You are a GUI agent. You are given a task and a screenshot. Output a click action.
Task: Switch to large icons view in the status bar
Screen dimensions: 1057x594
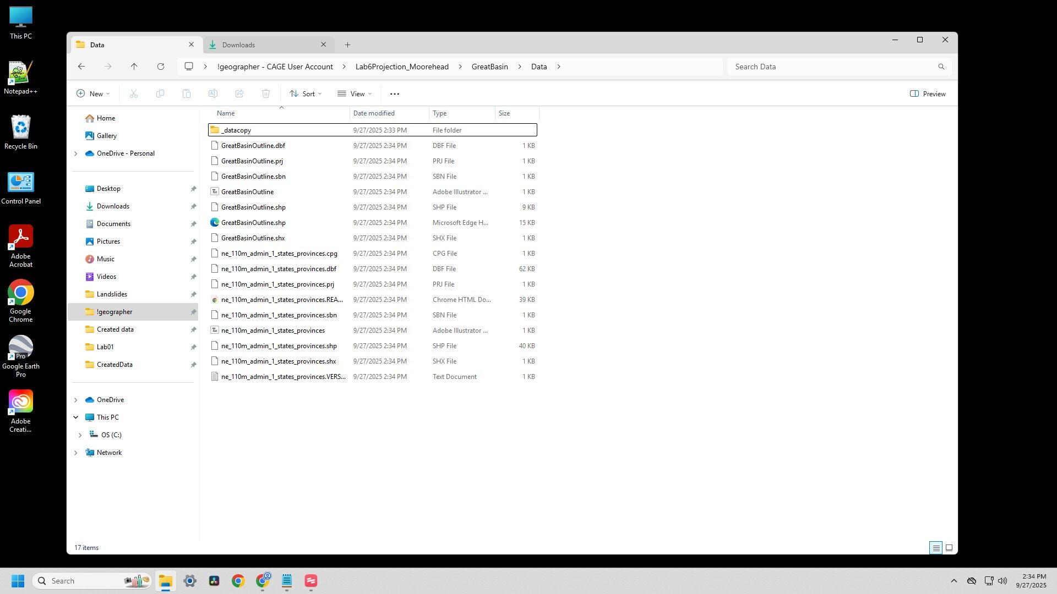pos(949,548)
